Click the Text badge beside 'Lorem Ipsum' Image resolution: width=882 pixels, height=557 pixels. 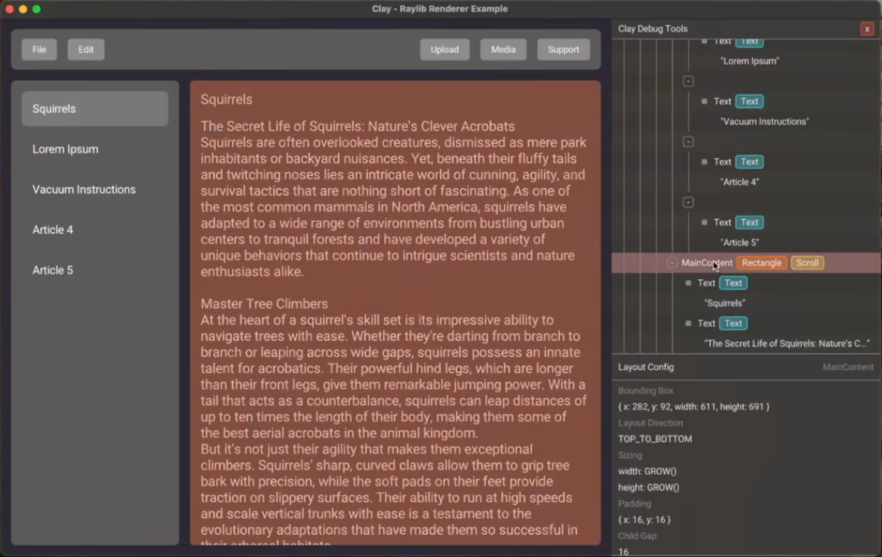click(x=749, y=41)
